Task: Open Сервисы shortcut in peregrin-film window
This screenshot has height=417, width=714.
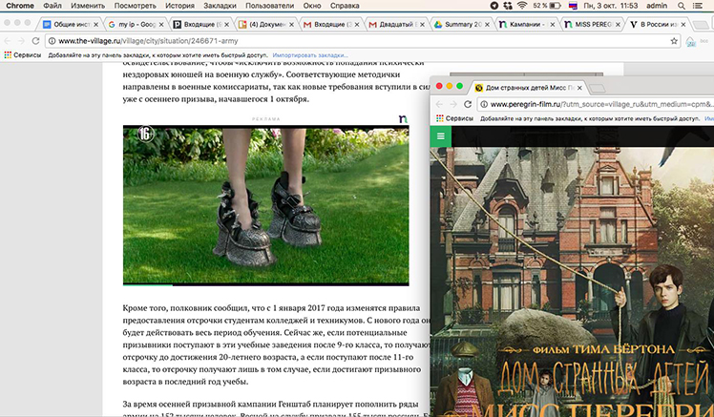Action: [455, 118]
